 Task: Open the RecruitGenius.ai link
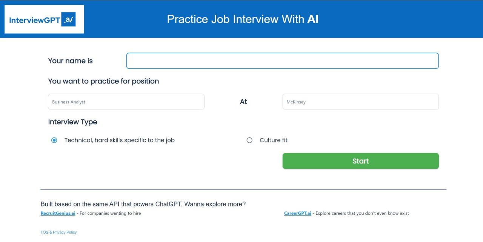click(x=58, y=213)
